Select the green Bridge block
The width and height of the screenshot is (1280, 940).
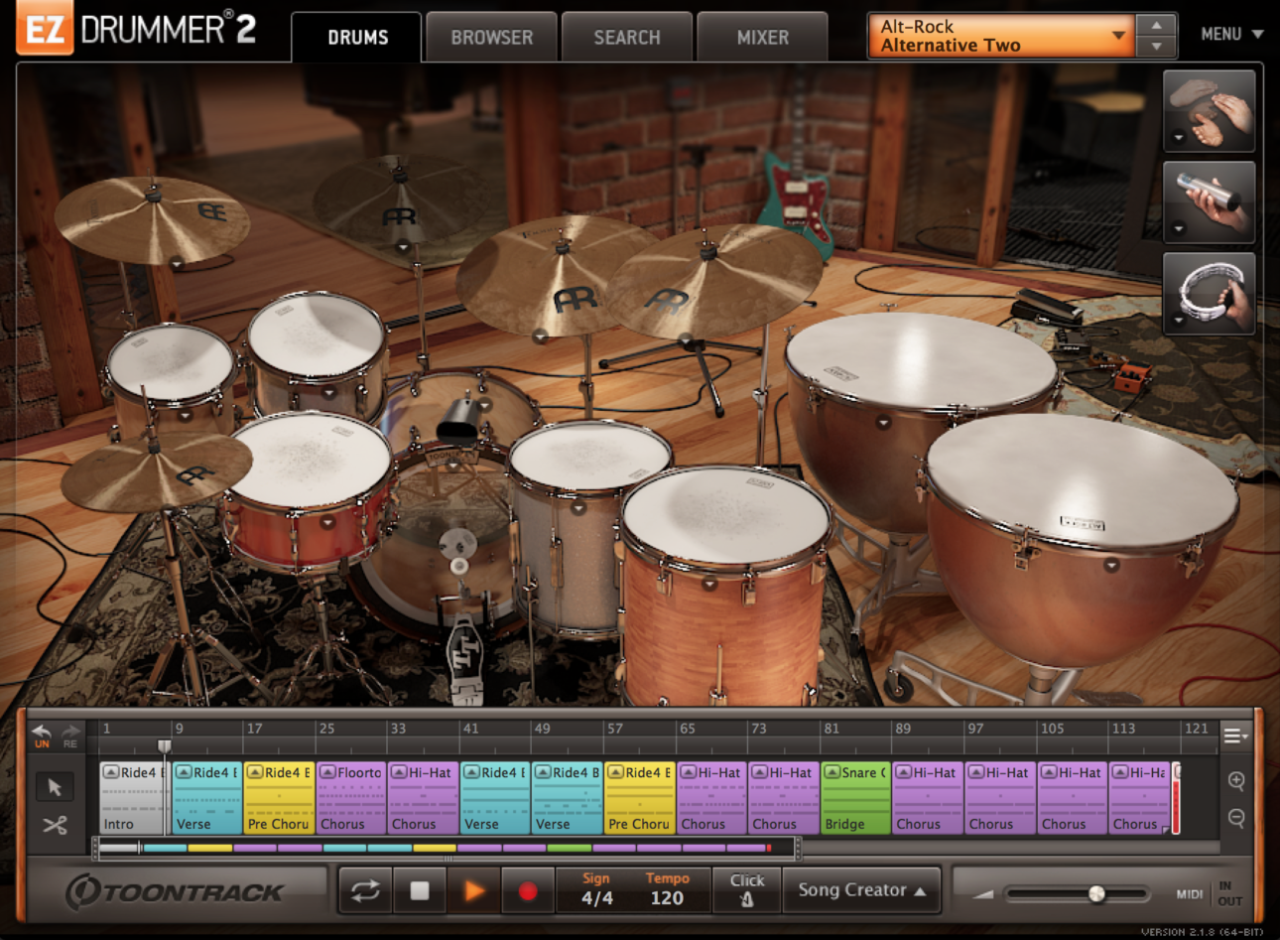pos(855,797)
